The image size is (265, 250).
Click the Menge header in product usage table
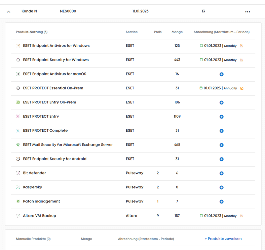(x=177, y=32)
